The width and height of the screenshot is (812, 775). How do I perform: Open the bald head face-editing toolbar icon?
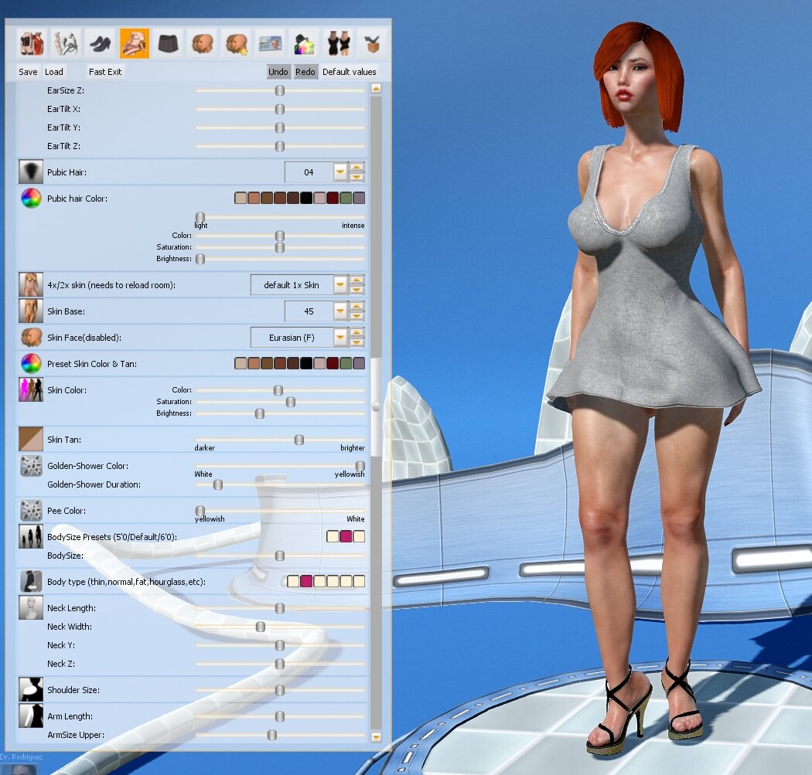click(x=203, y=43)
